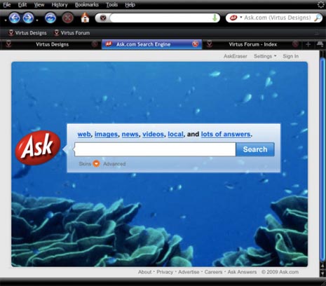The height and width of the screenshot is (286, 326).
Task: Click the magnifier icon in Ask.com search box
Action: (318, 18)
